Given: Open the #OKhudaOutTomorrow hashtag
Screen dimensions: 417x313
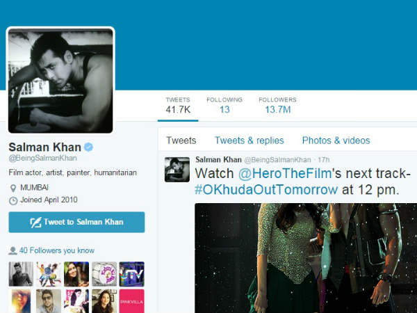Looking at the screenshot, I should click(x=266, y=190).
